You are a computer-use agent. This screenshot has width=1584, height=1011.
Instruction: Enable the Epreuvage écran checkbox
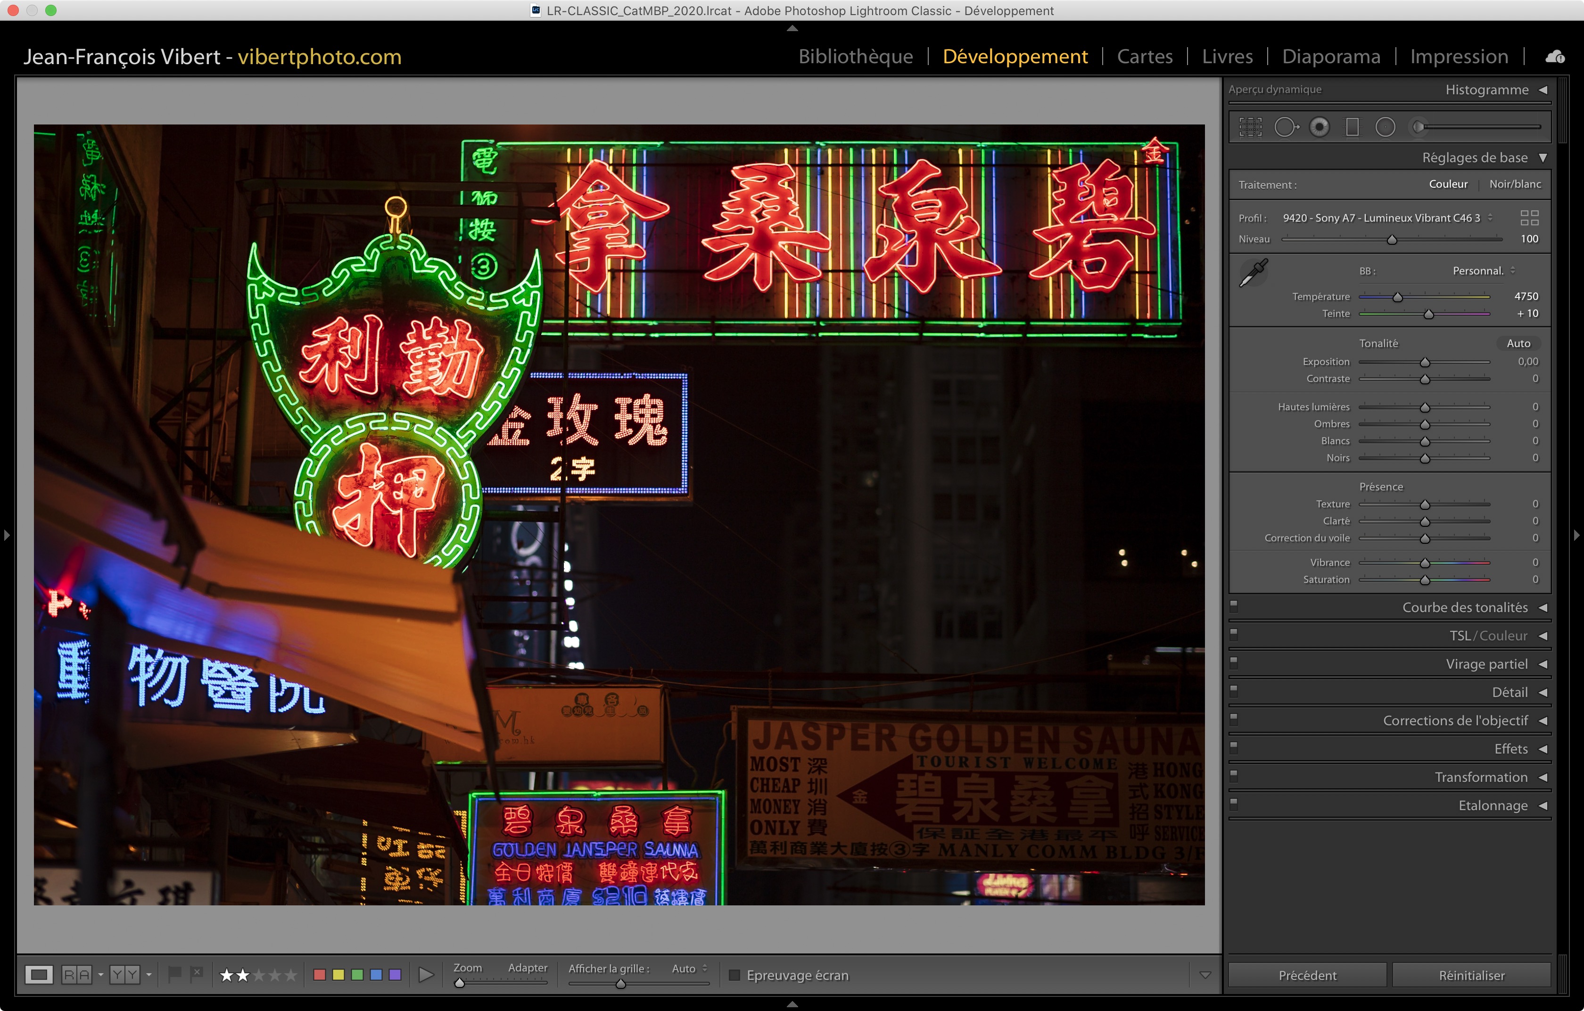click(735, 975)
